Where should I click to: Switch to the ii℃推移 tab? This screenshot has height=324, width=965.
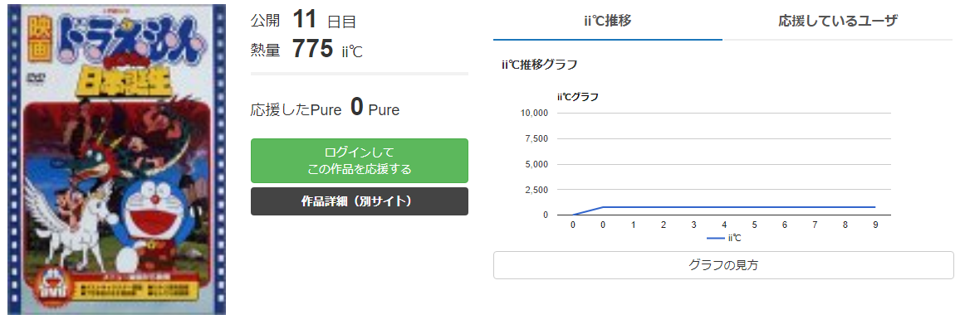tap(607, 21)
